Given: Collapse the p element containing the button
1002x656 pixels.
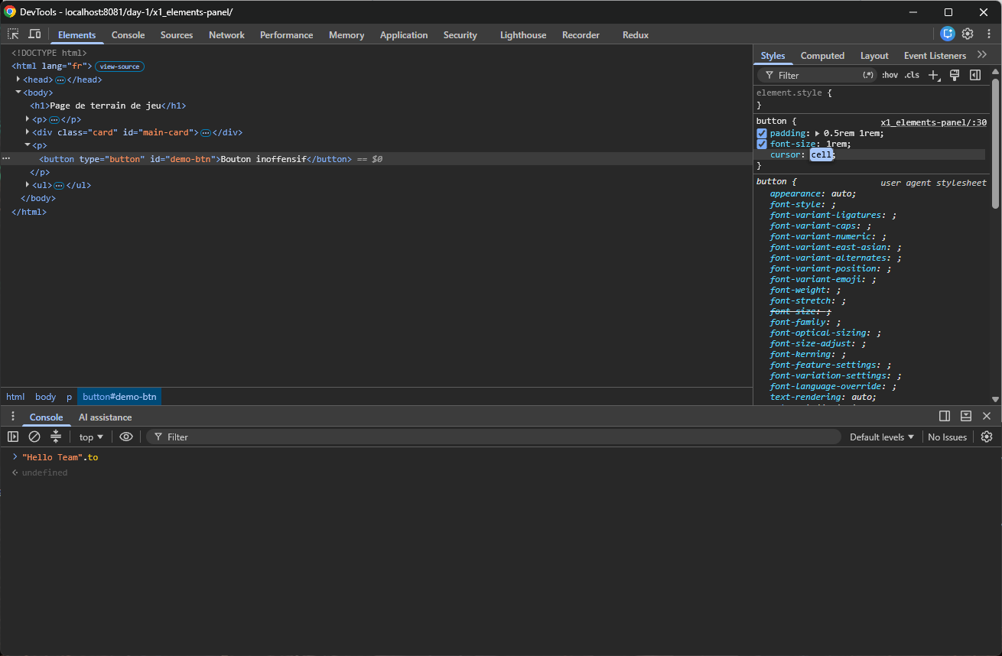Looking at the screenshot, I should 28,145.
